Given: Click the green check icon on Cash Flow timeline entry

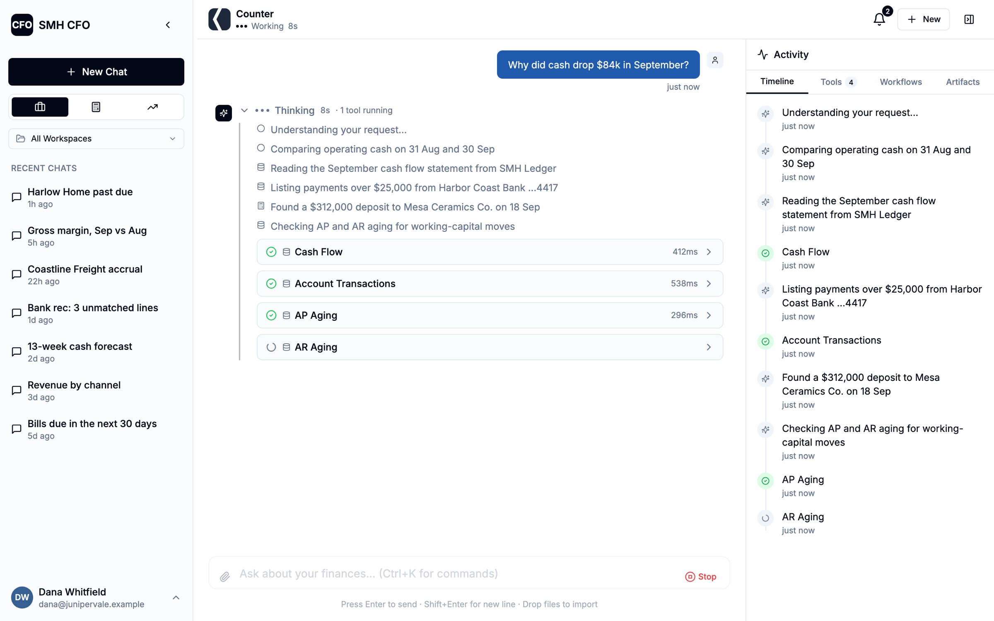Looking at the screenshot, I should coord(765,253).
